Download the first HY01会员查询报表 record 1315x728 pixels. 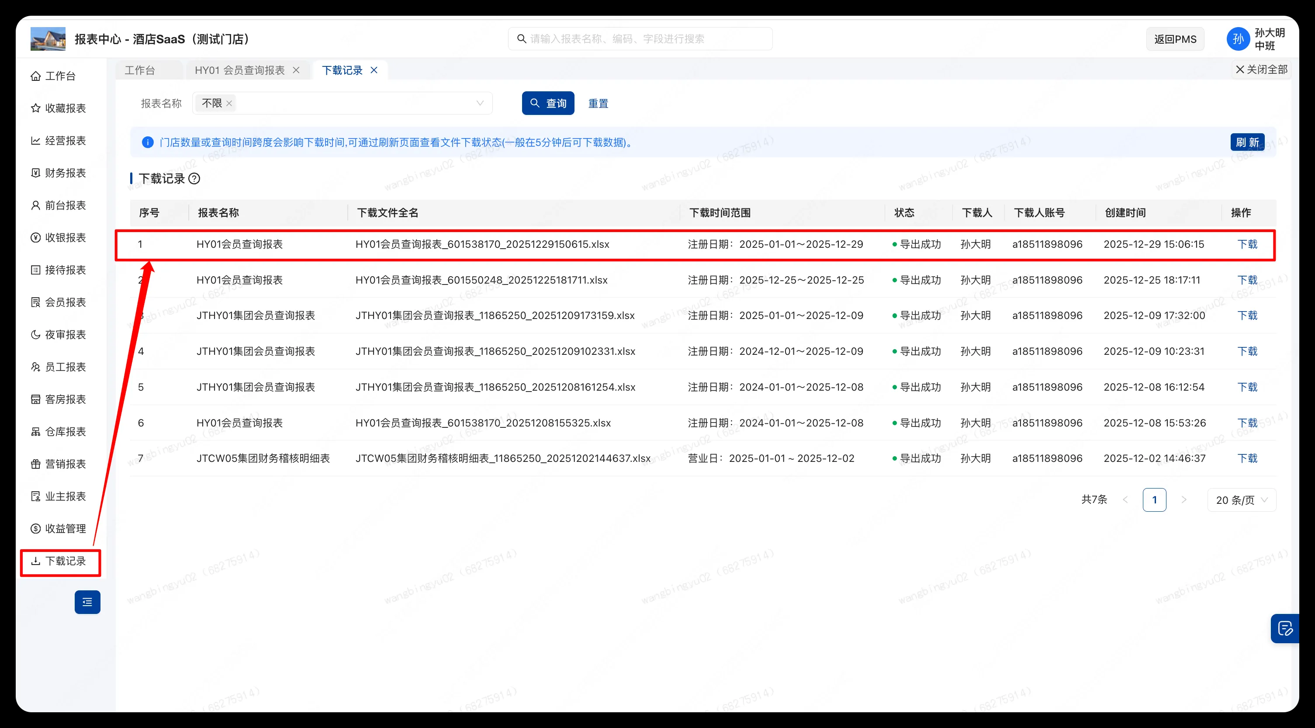point(1248,244)
